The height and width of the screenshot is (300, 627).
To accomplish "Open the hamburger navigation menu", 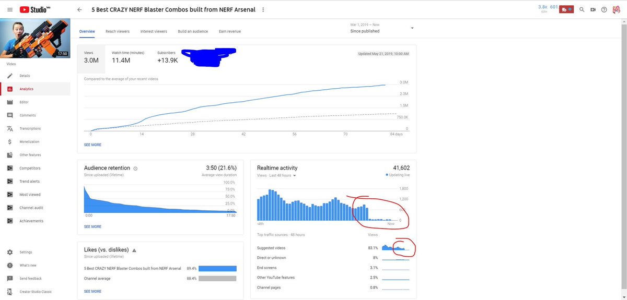I will (10, 9).
